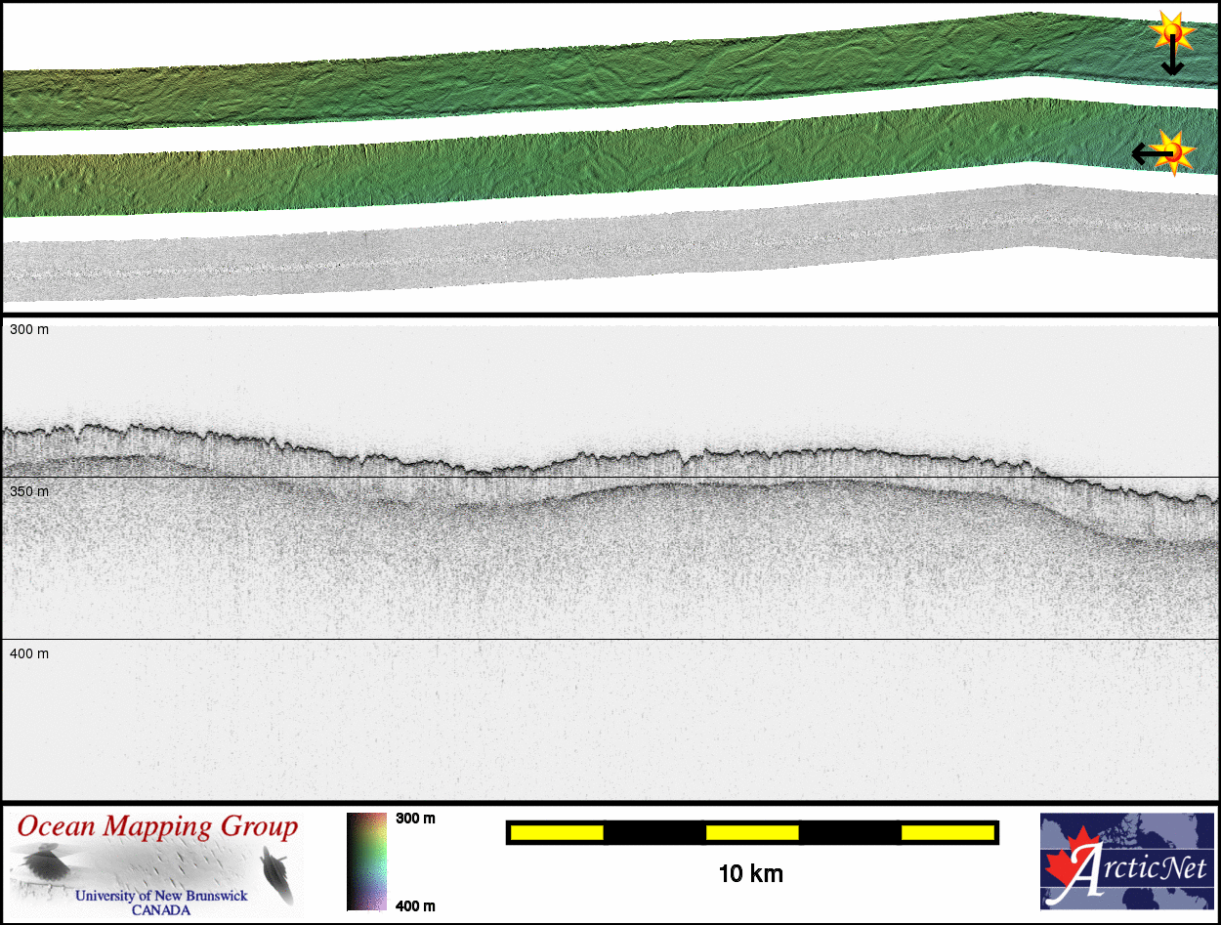Click the middle yellow scale bar segment
The width and height of the screenshot is (1221, 925).
(752, 832)
